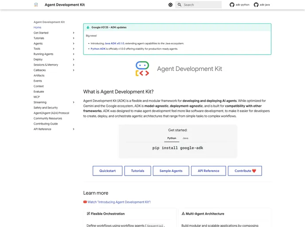This screenshot has width=305, height=227.
Task: Go to Home in the sidebar
Action: [37, 27]
